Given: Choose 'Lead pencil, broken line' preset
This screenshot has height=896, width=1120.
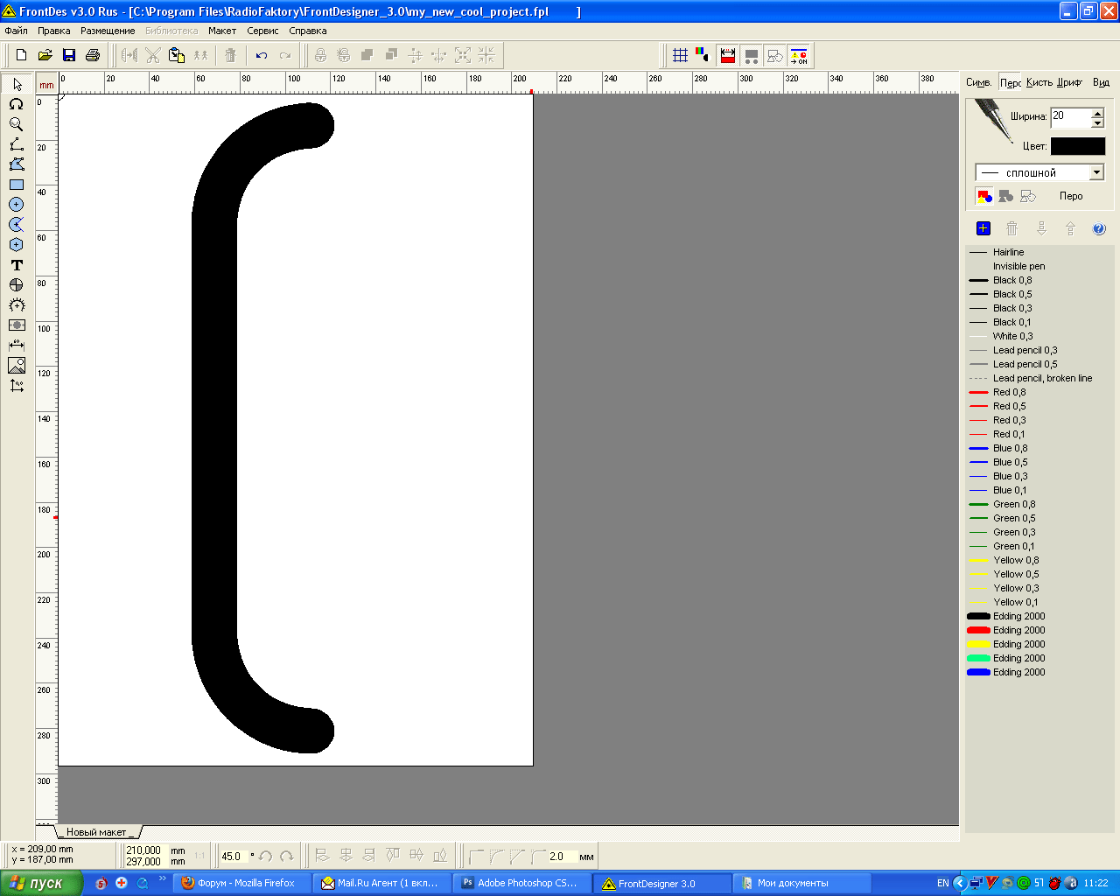Looking at the screenshot, I should (x=1042, y=378).
